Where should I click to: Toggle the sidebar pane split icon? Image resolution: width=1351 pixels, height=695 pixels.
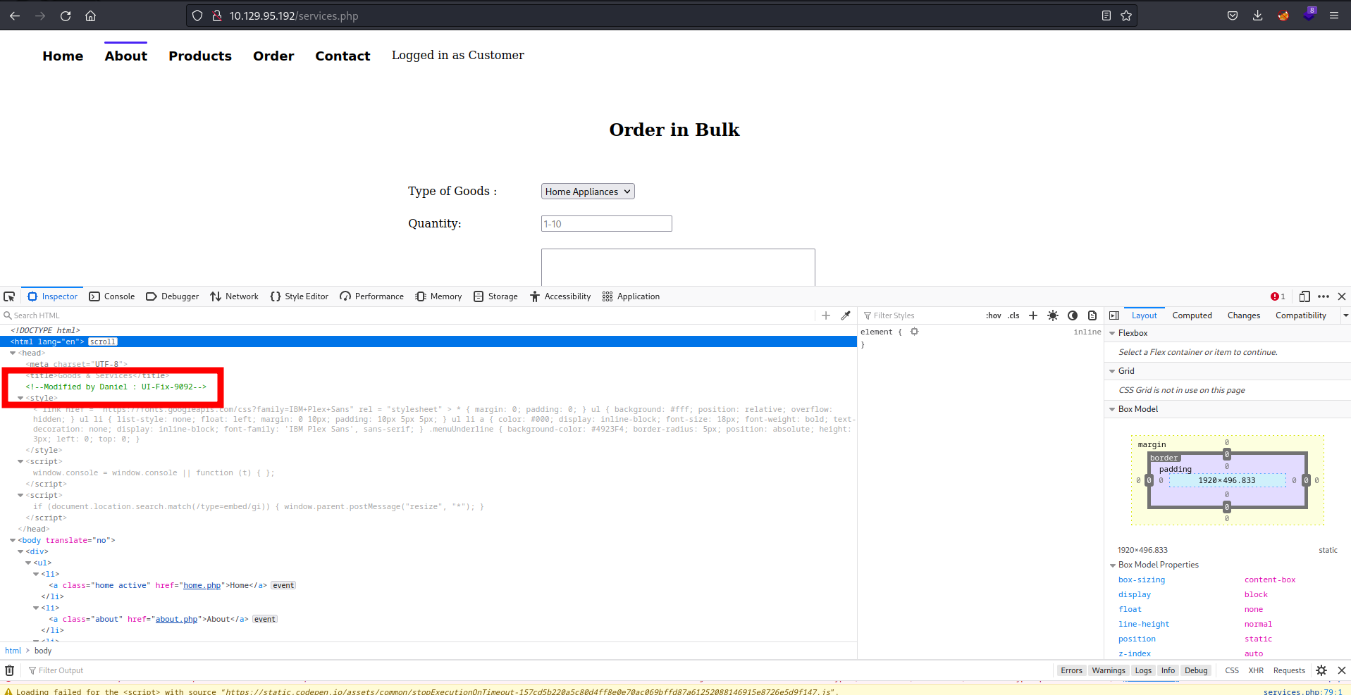point(1114,315)
